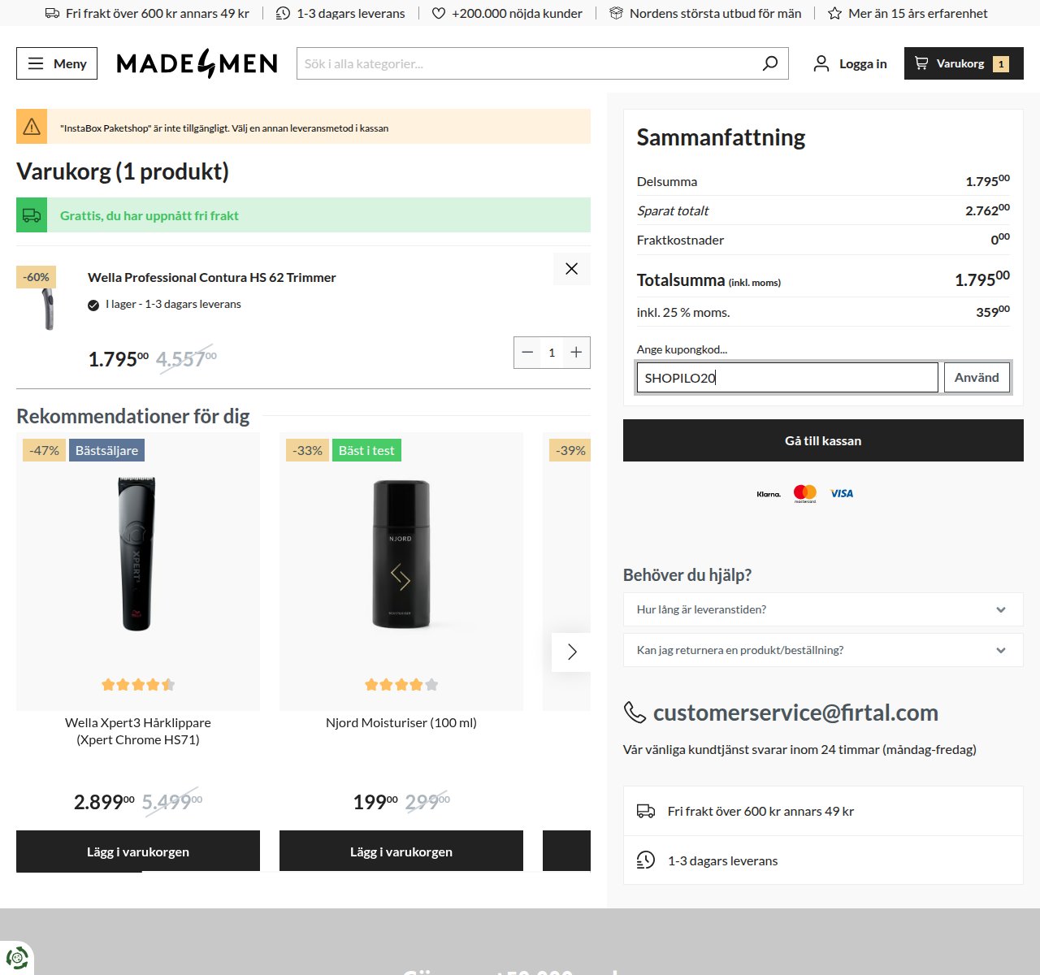Viewport: 1040px width, 975px height.
Task: Show next recommendations with the right arrow
Action: coord(572,652)
